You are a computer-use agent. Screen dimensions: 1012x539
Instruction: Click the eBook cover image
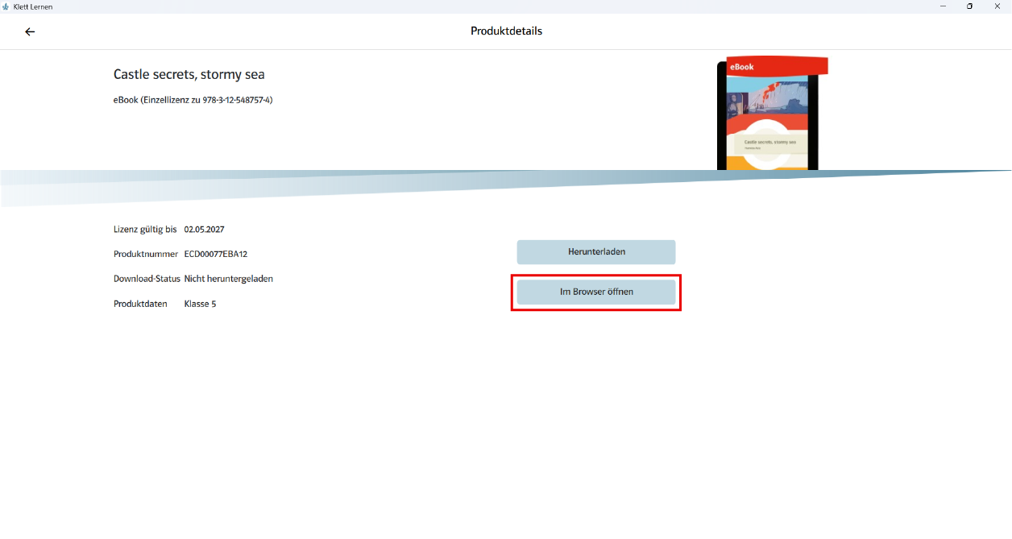click(x=768, y=114)
